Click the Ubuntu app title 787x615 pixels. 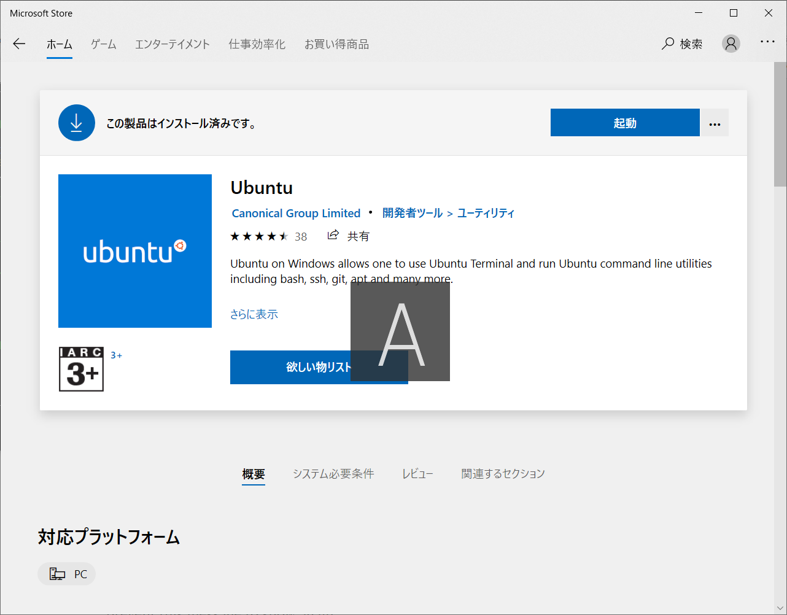(x=262, y=187)
